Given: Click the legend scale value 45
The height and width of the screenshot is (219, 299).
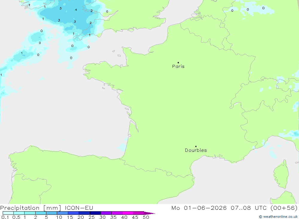Looking at the screenshot, I should click(x=135, y=217).
